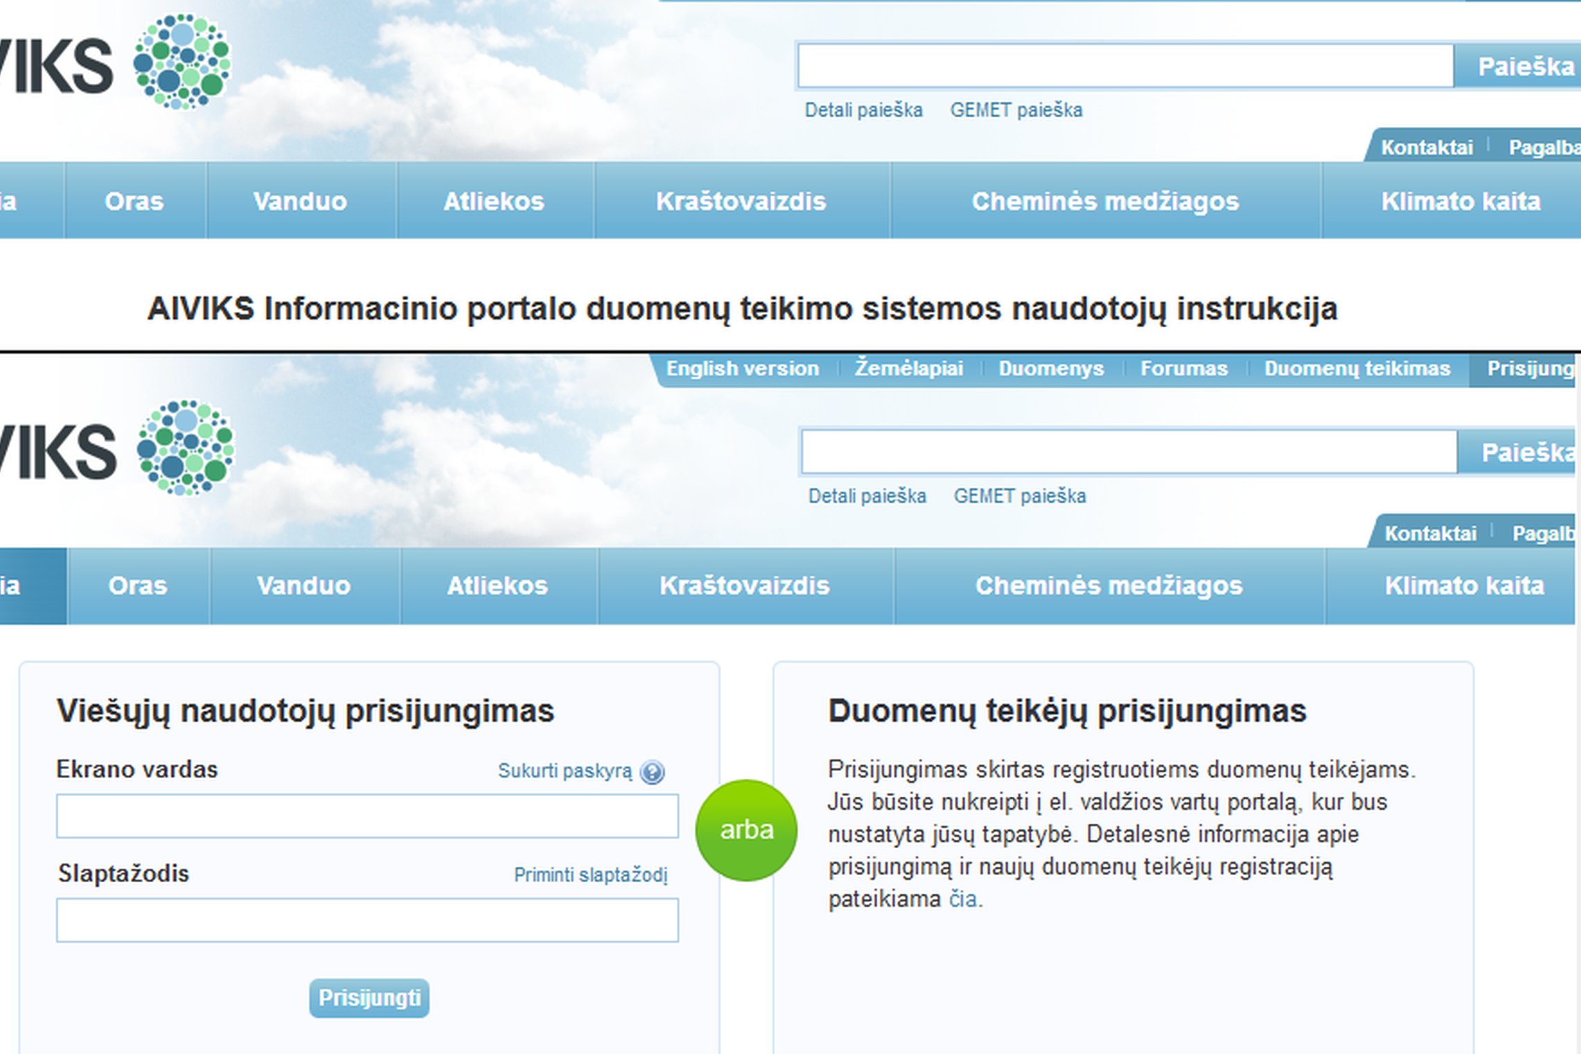Select Kraštovaizdis in the topmost navigation bar
The width and height of the screenshot is (1581, 1054).
[x=741, y=201]
